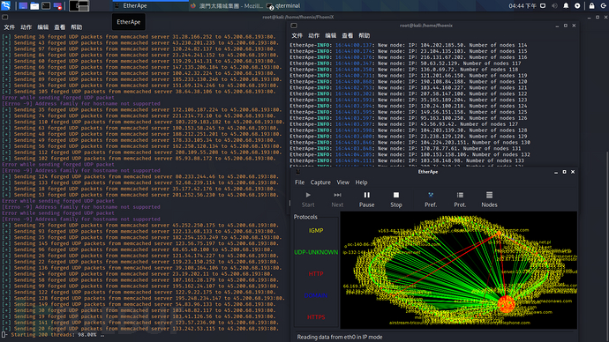Open the EtherApe View menu
The width and height of the screenshot is (609, 342).
[342, 182]
